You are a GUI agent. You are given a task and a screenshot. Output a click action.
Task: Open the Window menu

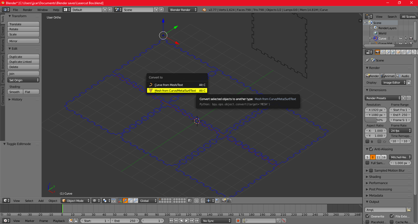point(42,10)
